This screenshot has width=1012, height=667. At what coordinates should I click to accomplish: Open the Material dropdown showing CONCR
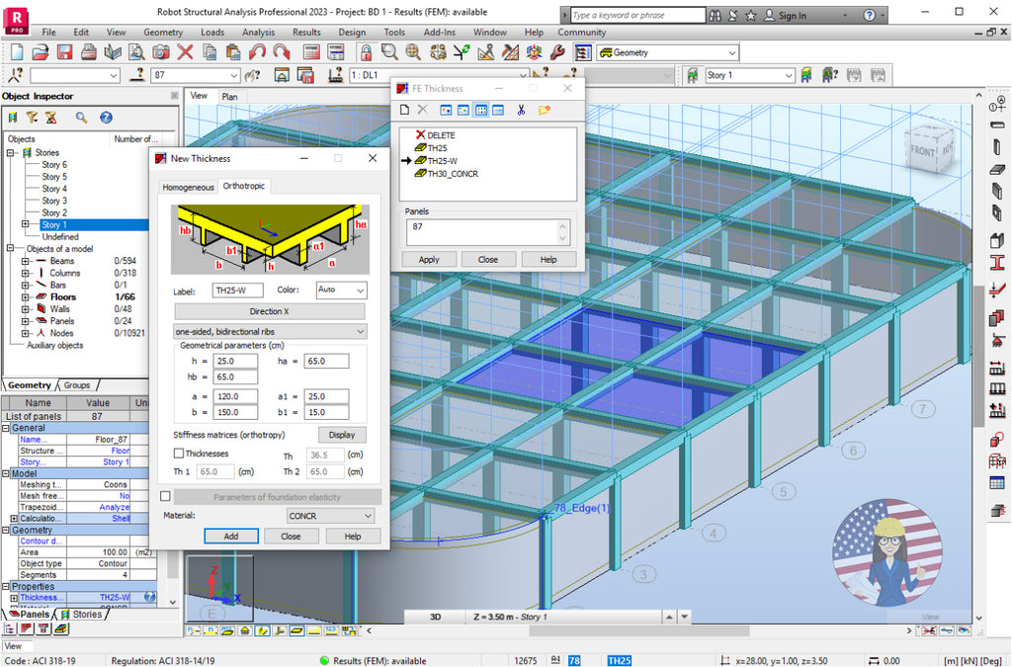tap(330, 516)
